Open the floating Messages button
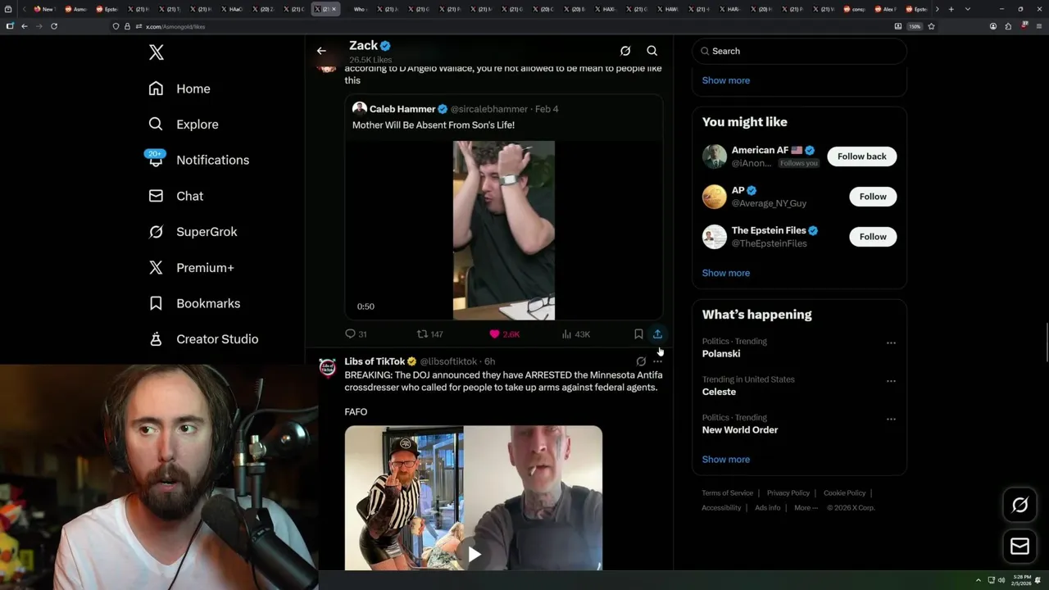Image resolution: width=1049 pixels, height=590 pixels. click(1020, 547)
